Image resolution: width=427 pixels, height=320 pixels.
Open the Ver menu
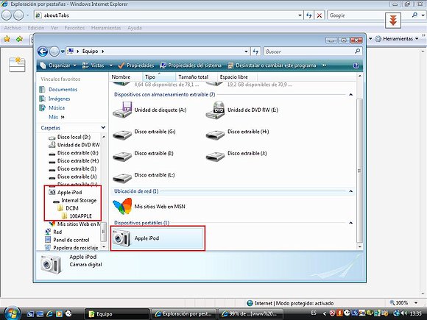(x=54, y=28)
